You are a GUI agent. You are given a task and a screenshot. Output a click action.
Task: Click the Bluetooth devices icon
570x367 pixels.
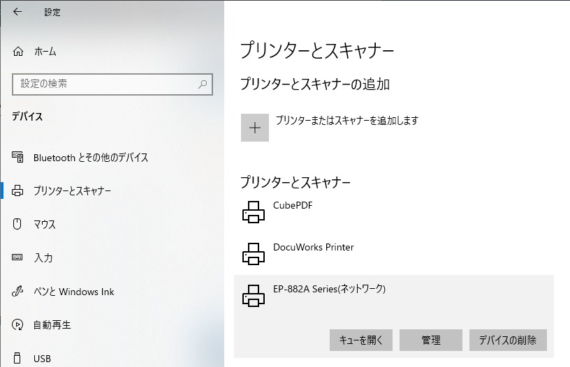(x=18, y=157)
